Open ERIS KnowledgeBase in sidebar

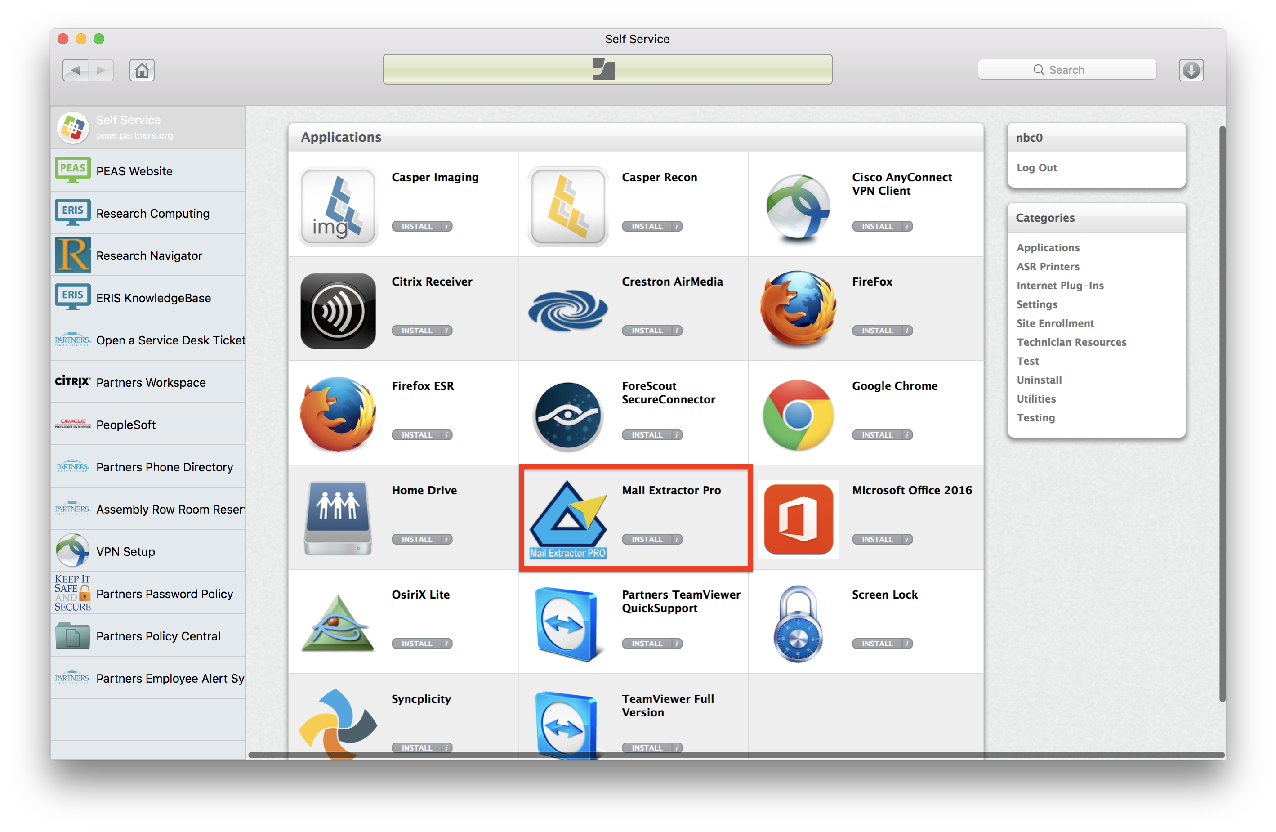[148, 297]
